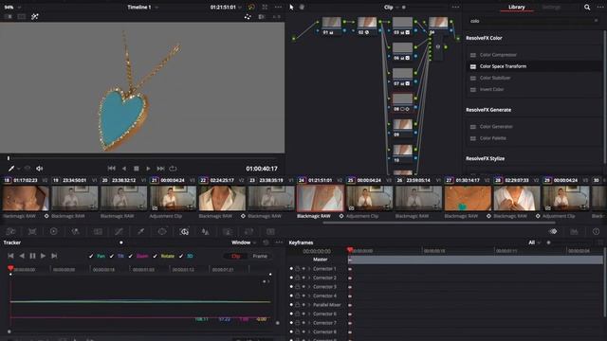
Task: Lock the Corrector 1 keyframe track
Action: [297, 269]
